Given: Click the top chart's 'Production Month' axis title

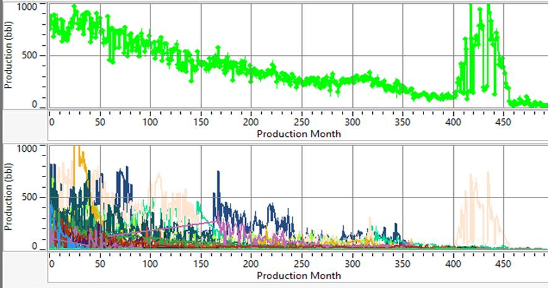Looking at the screenshot, I should [298, 133].
